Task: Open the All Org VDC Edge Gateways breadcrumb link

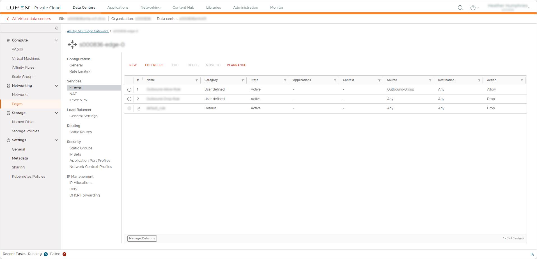Action: (88, 31)
